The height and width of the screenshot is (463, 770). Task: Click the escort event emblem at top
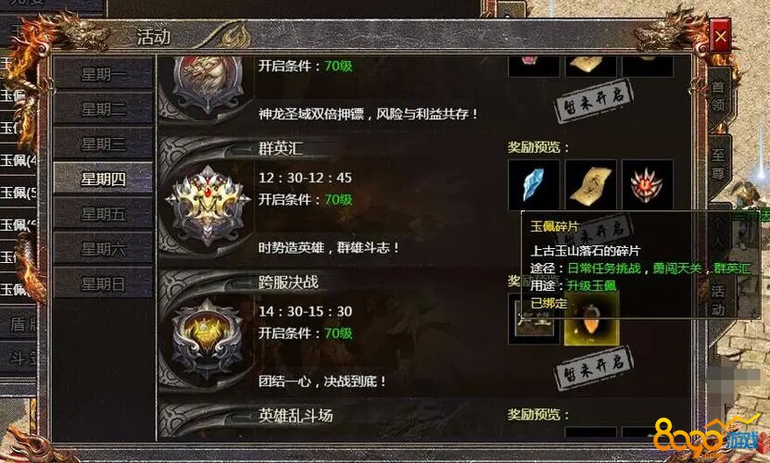click(x=208, y=83)
